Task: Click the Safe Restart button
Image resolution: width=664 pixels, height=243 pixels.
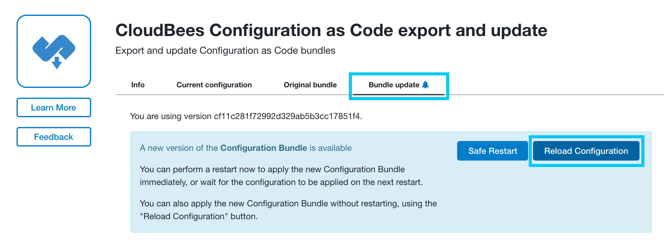Action: click(x=492, y=151)
